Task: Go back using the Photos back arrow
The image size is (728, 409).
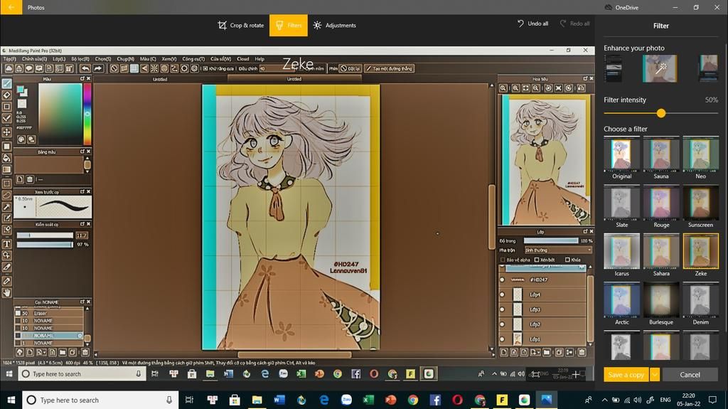Action: click(11, 7)
